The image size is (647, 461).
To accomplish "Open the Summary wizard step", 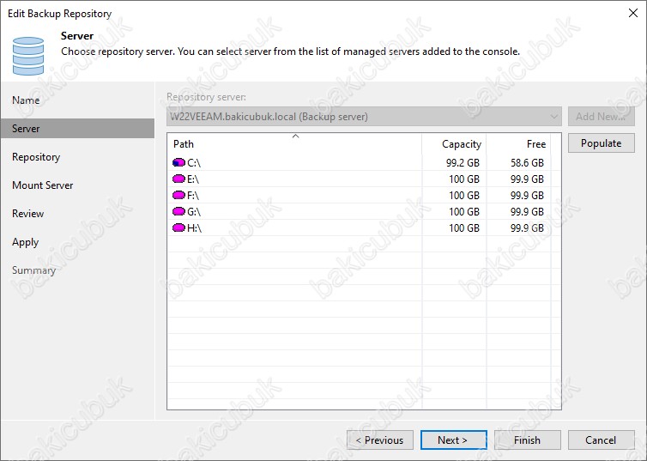I will point(33,270).
